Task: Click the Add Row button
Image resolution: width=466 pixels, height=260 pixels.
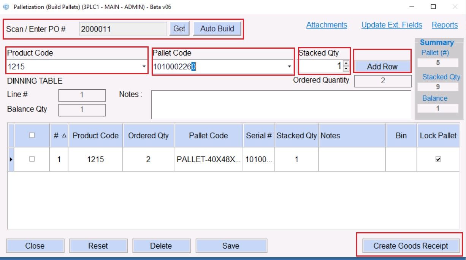Action: [382, 67]
